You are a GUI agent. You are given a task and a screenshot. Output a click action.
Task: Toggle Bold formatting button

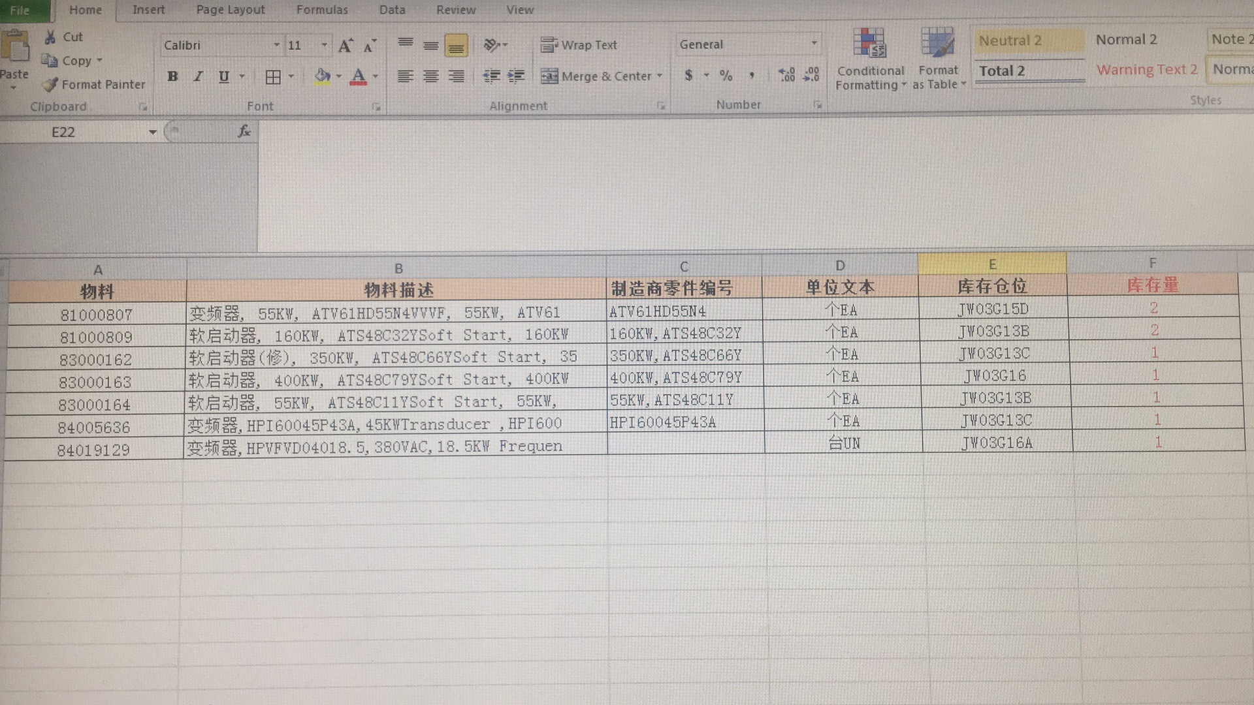(x=172, y=76)
